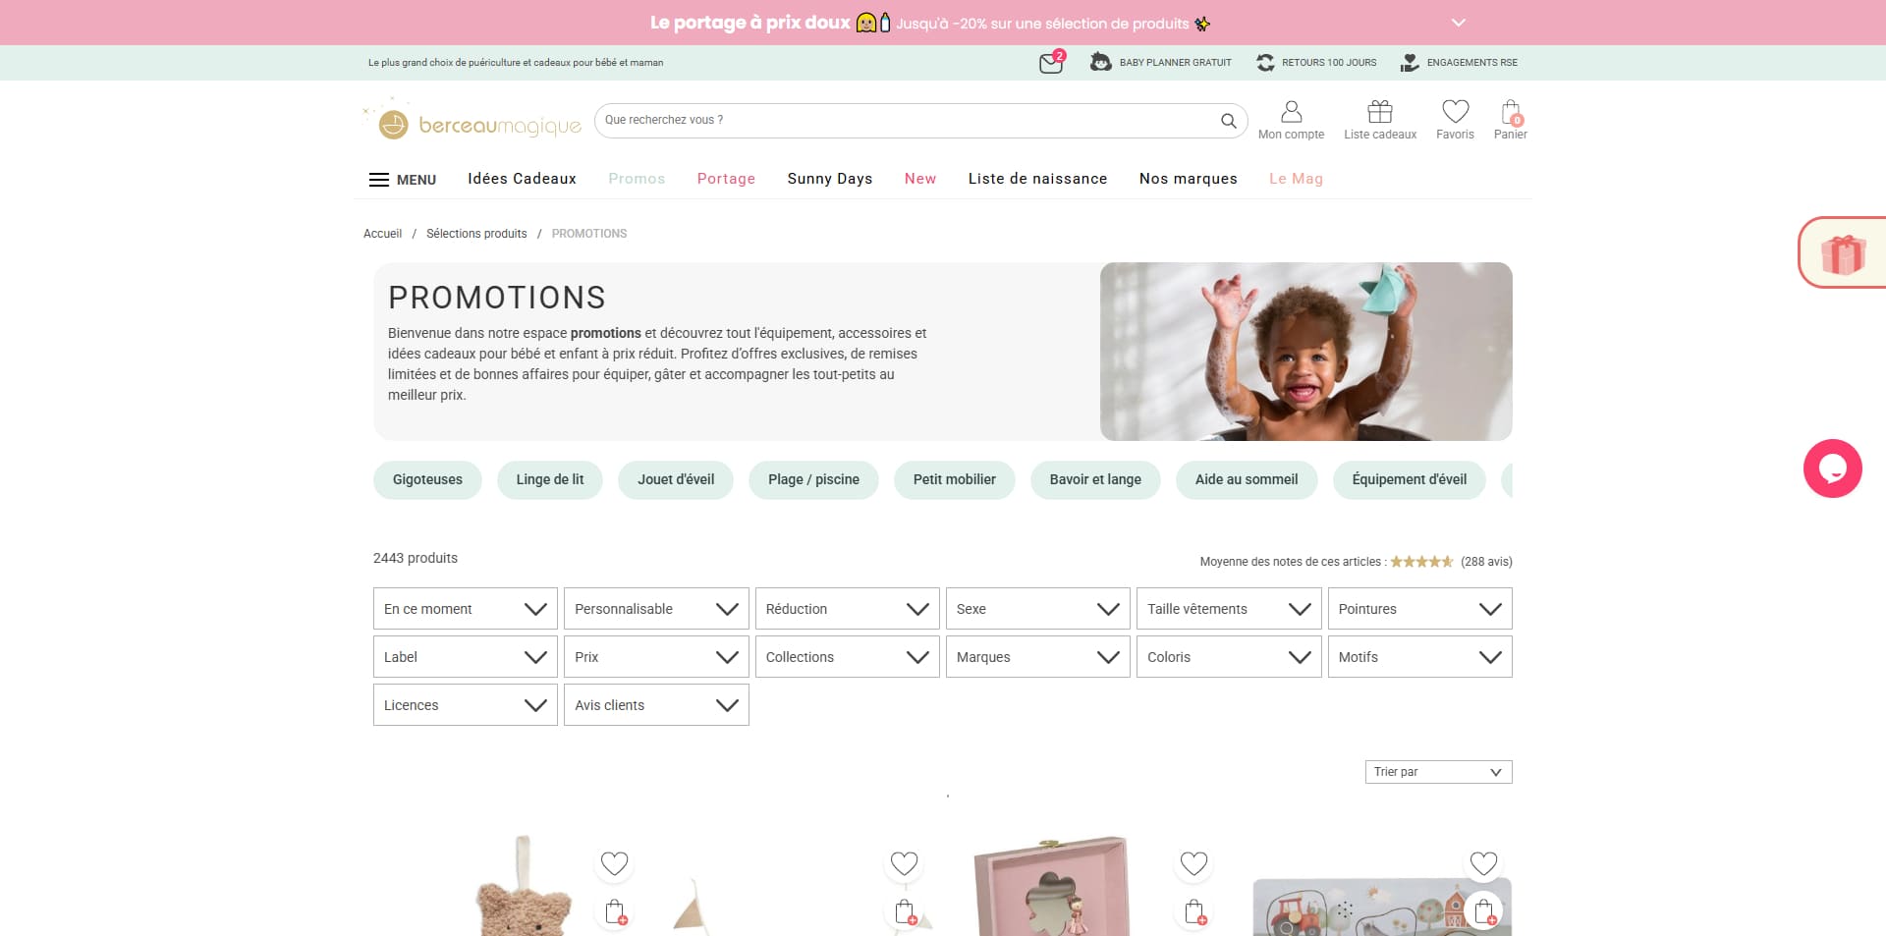Open the hamburger MENU
Viewport: 1886px width, 936px height.
pos(403,180)
